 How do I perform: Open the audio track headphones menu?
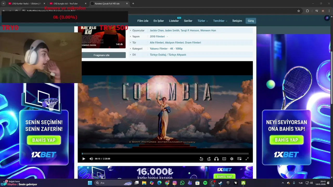[216, 159]
